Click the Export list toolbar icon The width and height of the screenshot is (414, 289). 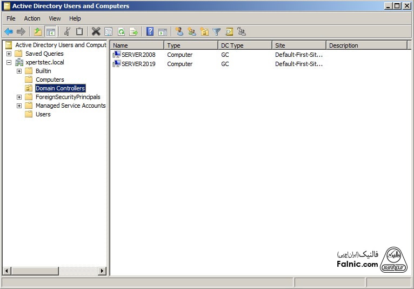(133, 32)
